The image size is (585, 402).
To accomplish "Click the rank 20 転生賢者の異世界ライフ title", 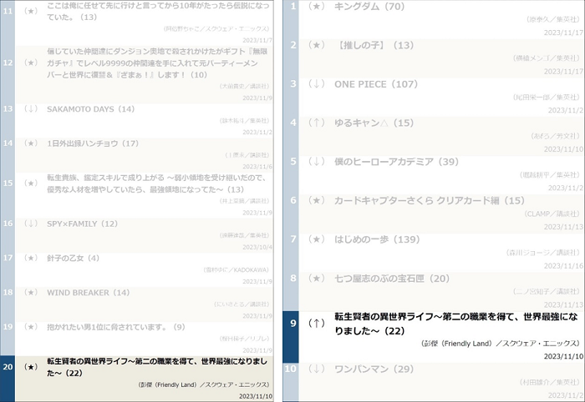I will pos(157,367).
